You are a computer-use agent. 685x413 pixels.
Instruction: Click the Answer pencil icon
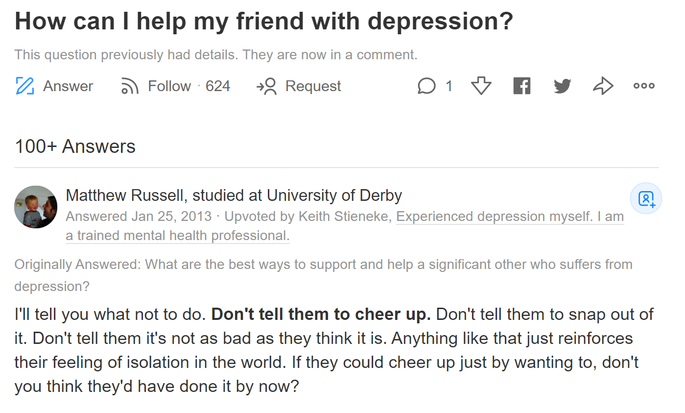[24, 86]
